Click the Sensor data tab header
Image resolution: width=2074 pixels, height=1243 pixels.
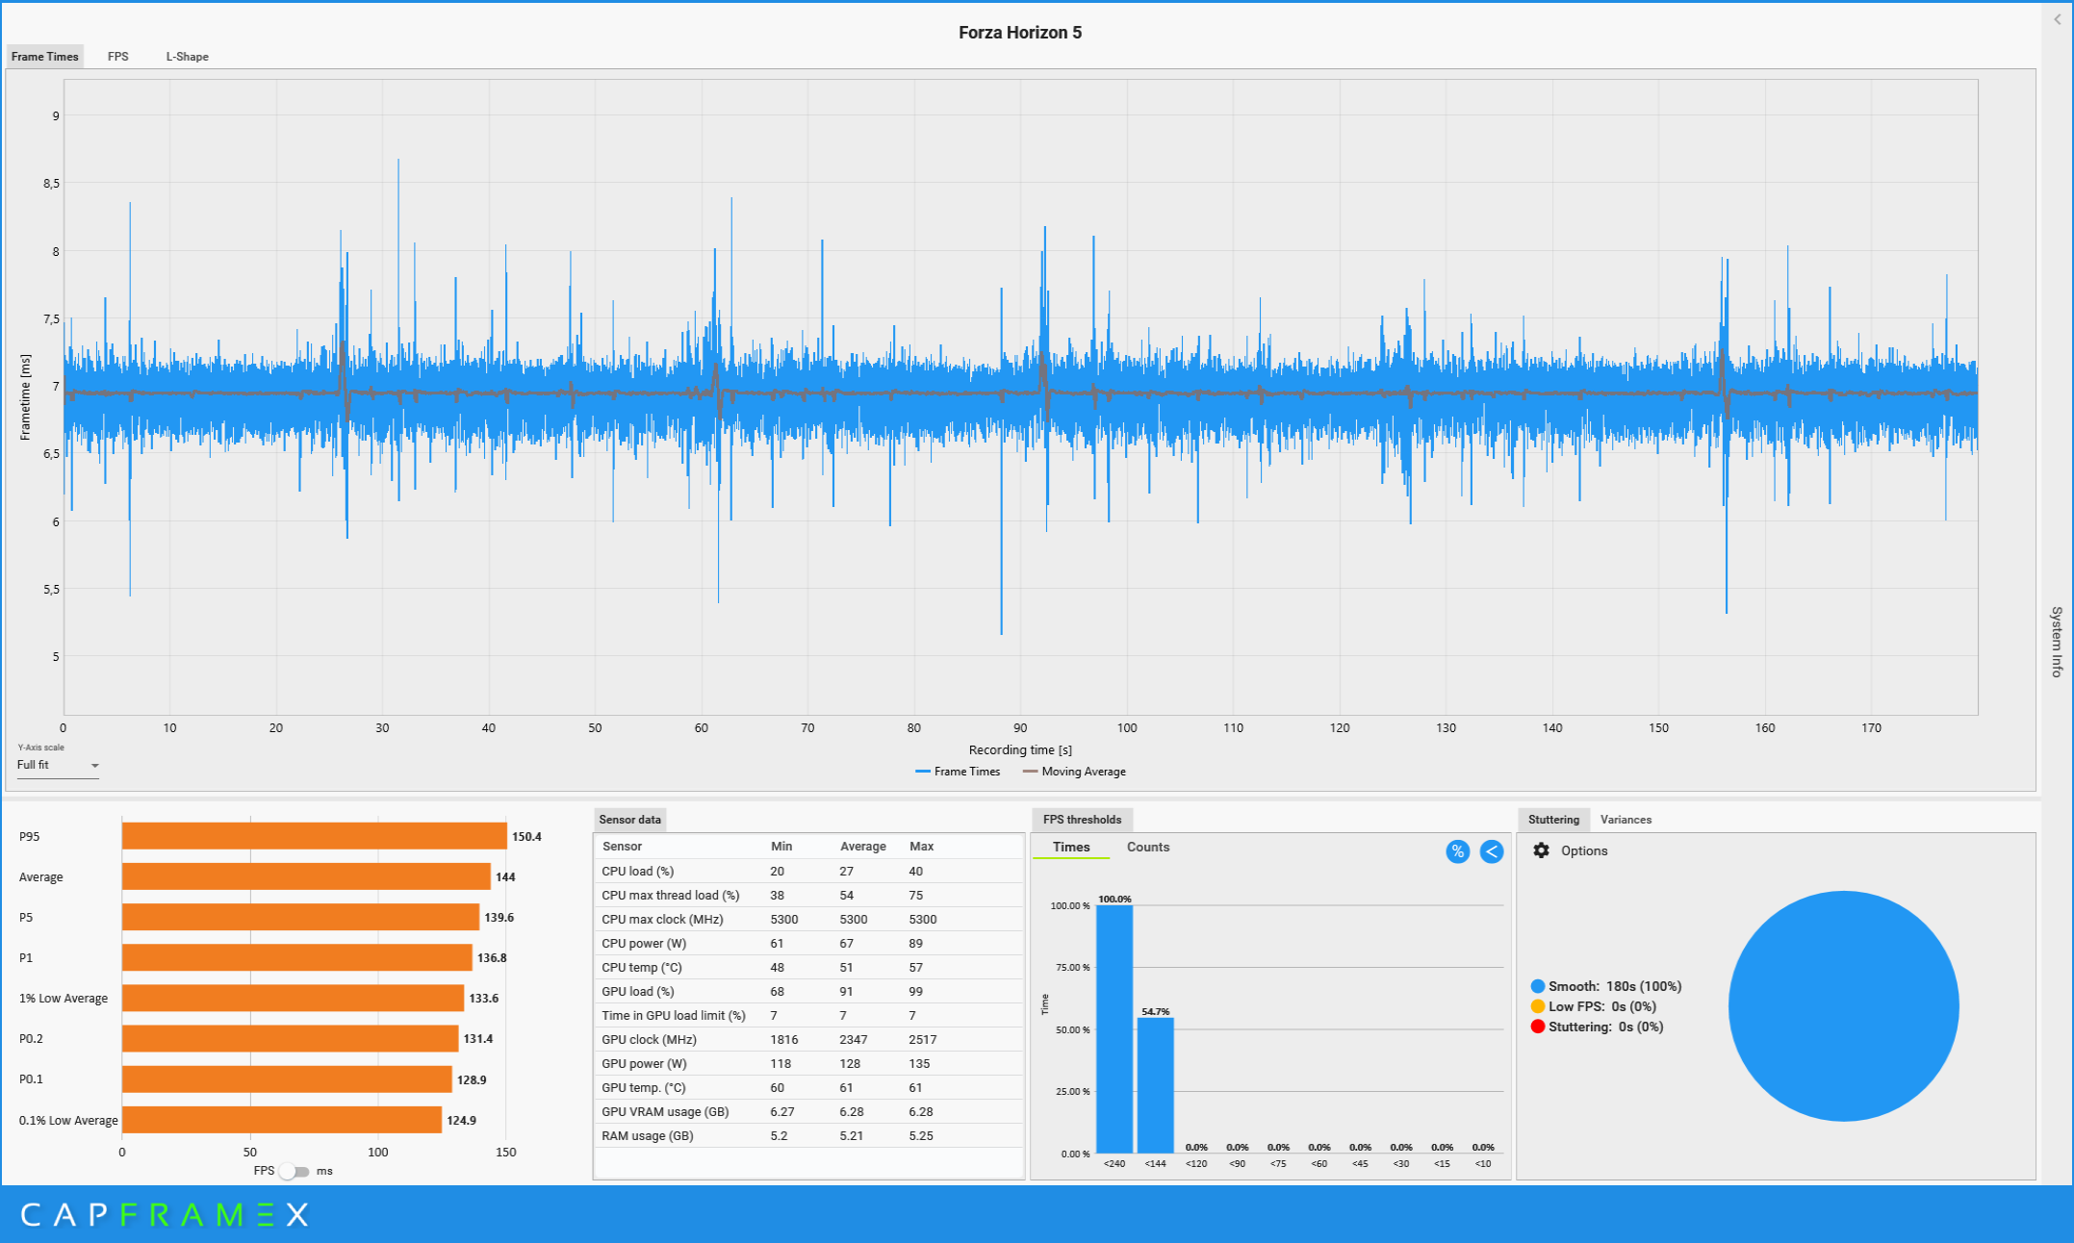point(629,820)
